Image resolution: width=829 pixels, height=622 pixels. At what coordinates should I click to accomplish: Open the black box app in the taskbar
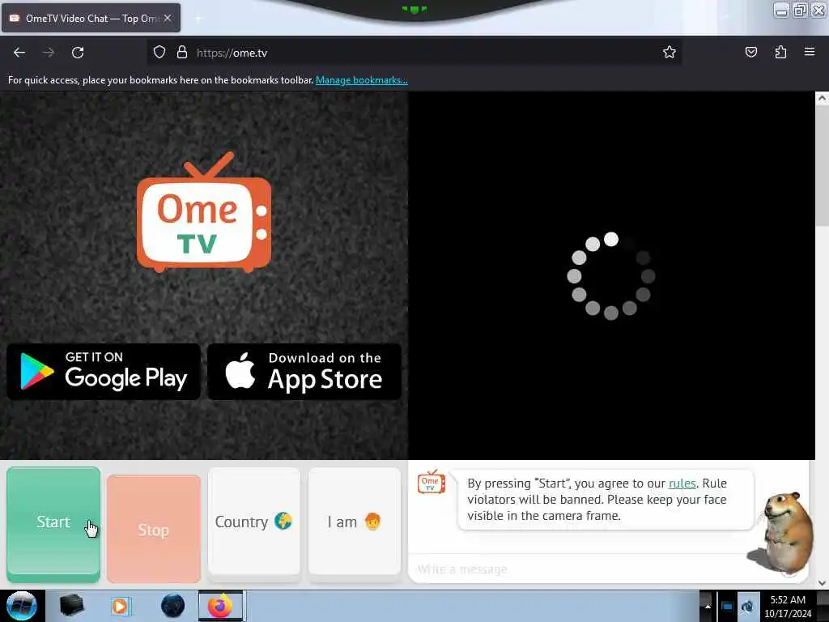[x=72, y=606]
